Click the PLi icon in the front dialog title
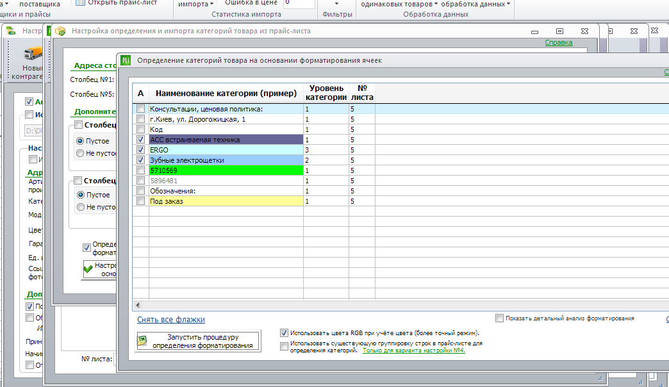 (x=126, y=60)
